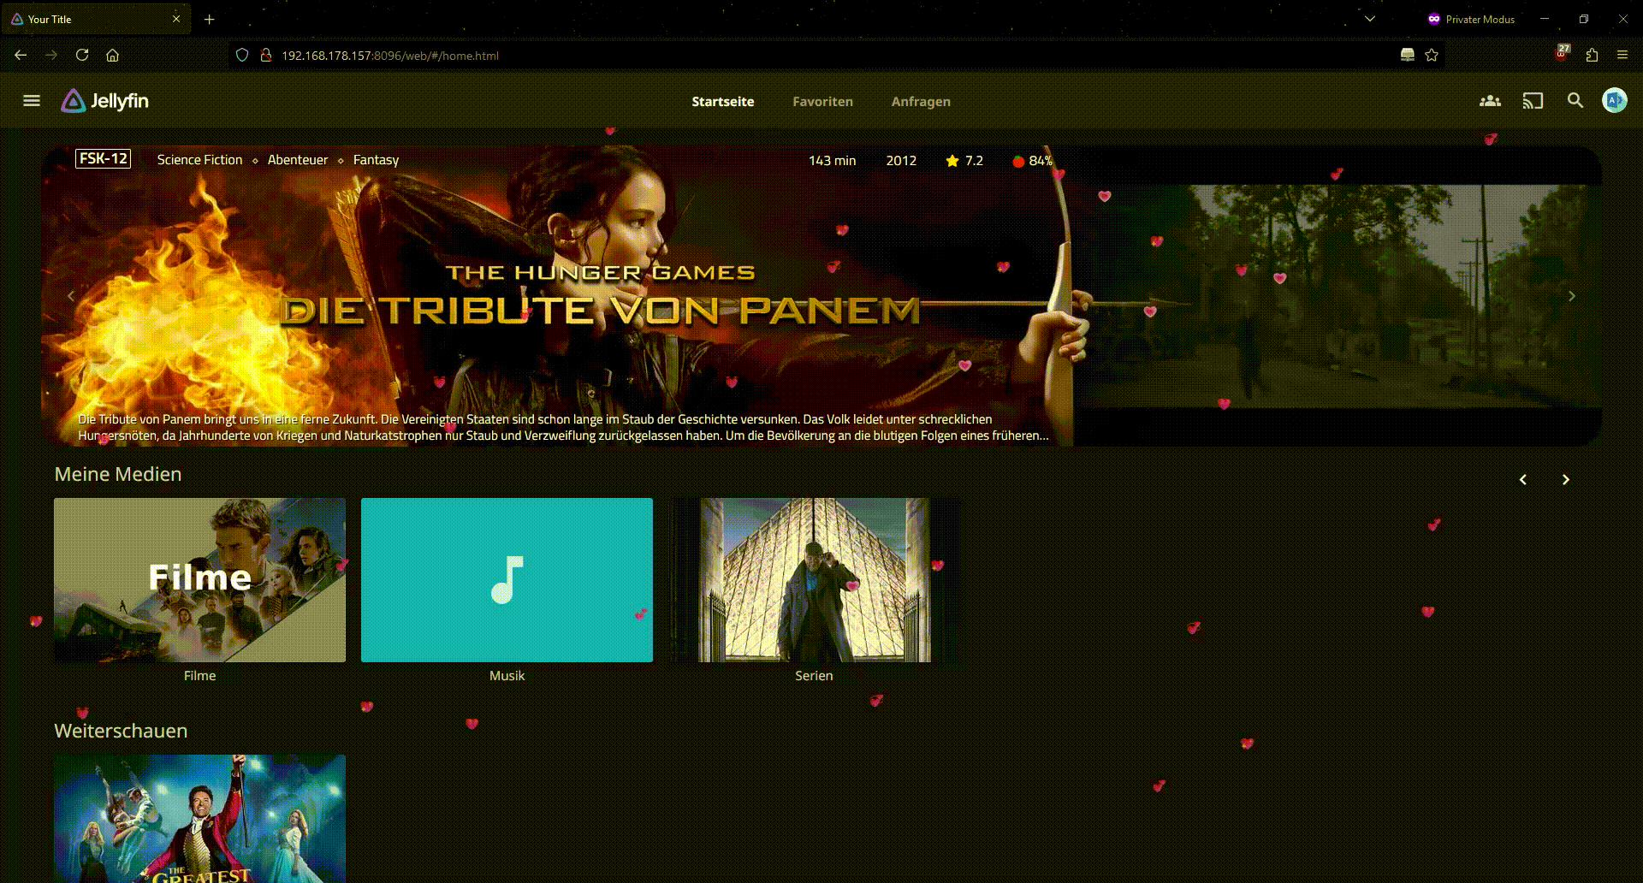This screenshot has height=883, width=1643.
Task: Show site security shield info
Action: 242,55
